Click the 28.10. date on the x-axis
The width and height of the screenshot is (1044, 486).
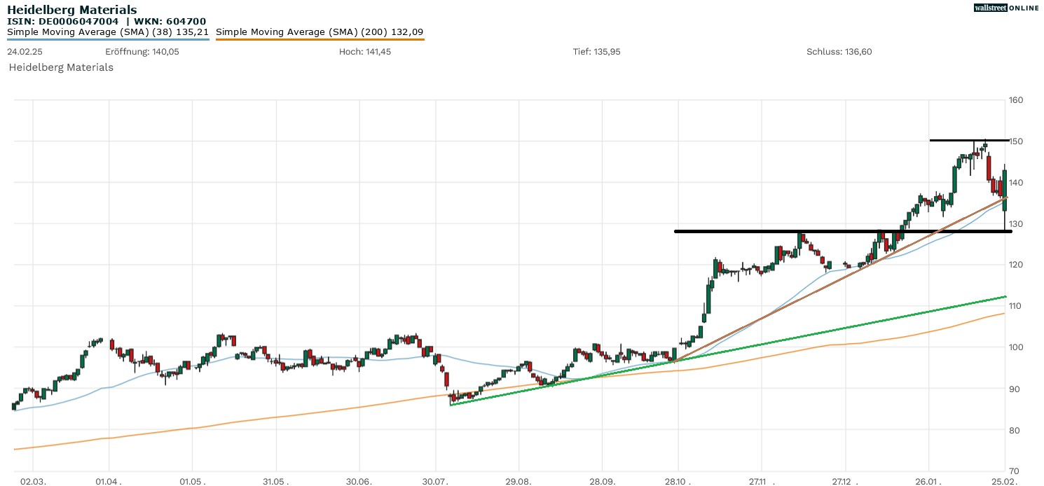(678, 482)
